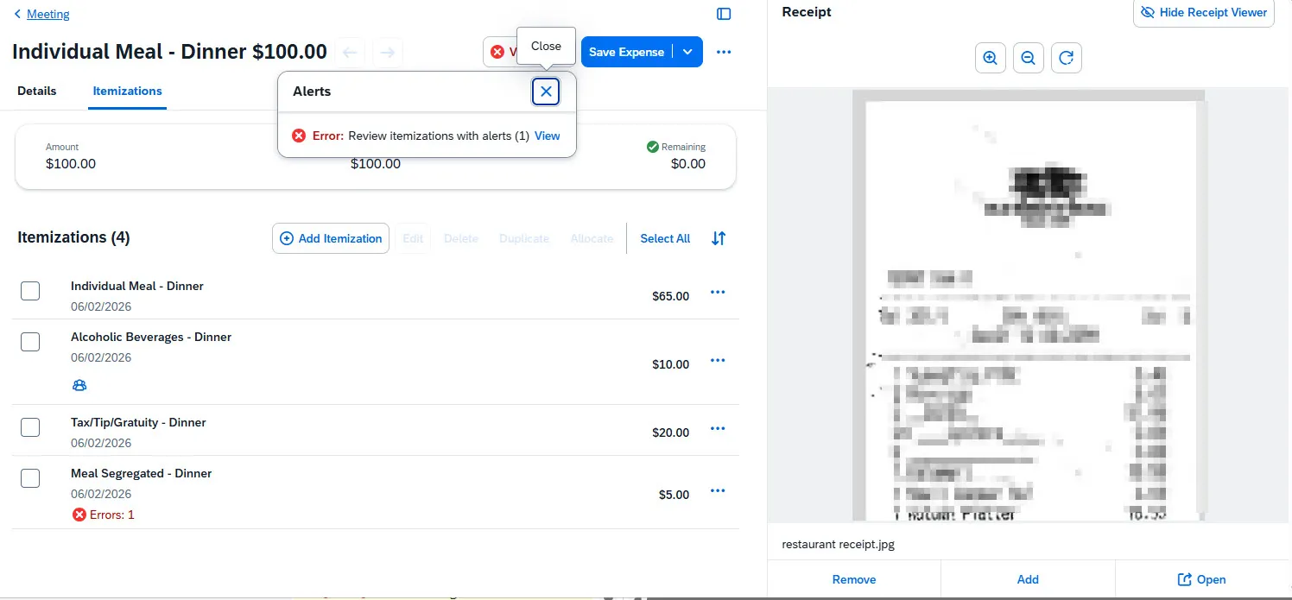
Task: Select the Individual Meal - Dinner checkbox
Action: click(30, 291)
